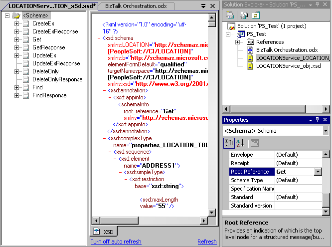Screen dimensions: 332x247
Task: Expand the FindResponse schema node
Action: coord(16,95)
